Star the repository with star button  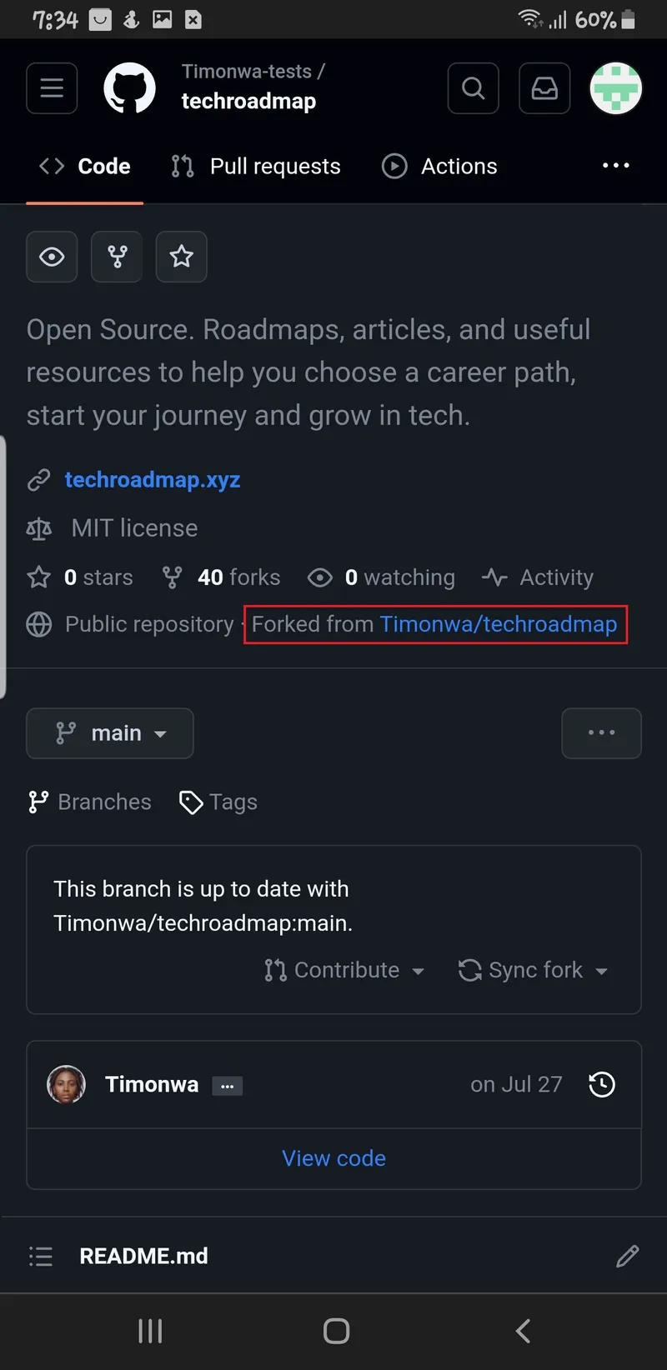coord(182,257)
